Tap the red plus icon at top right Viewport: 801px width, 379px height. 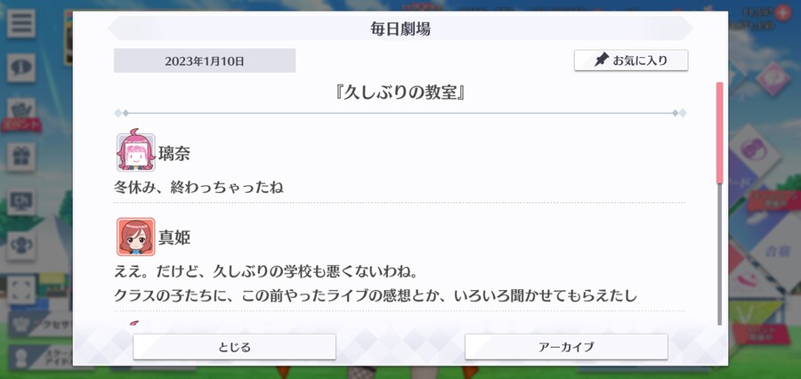tap(782, 12)
